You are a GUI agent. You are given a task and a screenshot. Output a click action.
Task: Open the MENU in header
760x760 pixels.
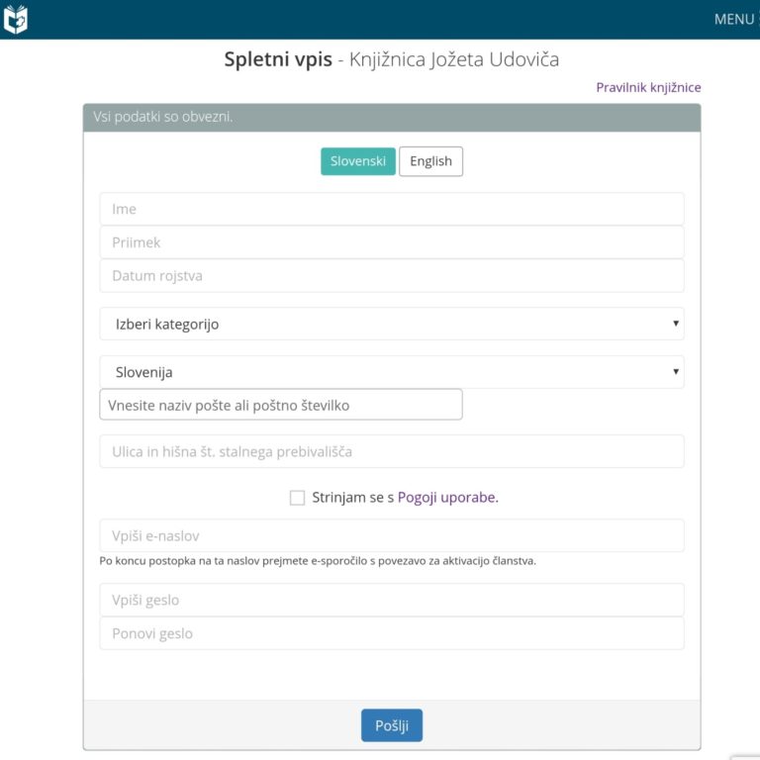pyautogui.click(x=733, y=19)
